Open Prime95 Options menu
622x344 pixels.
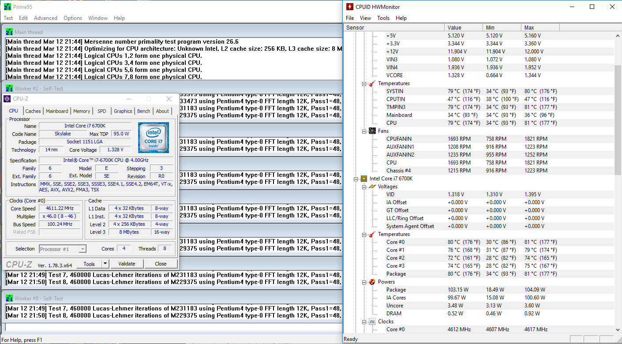[73, 18]
